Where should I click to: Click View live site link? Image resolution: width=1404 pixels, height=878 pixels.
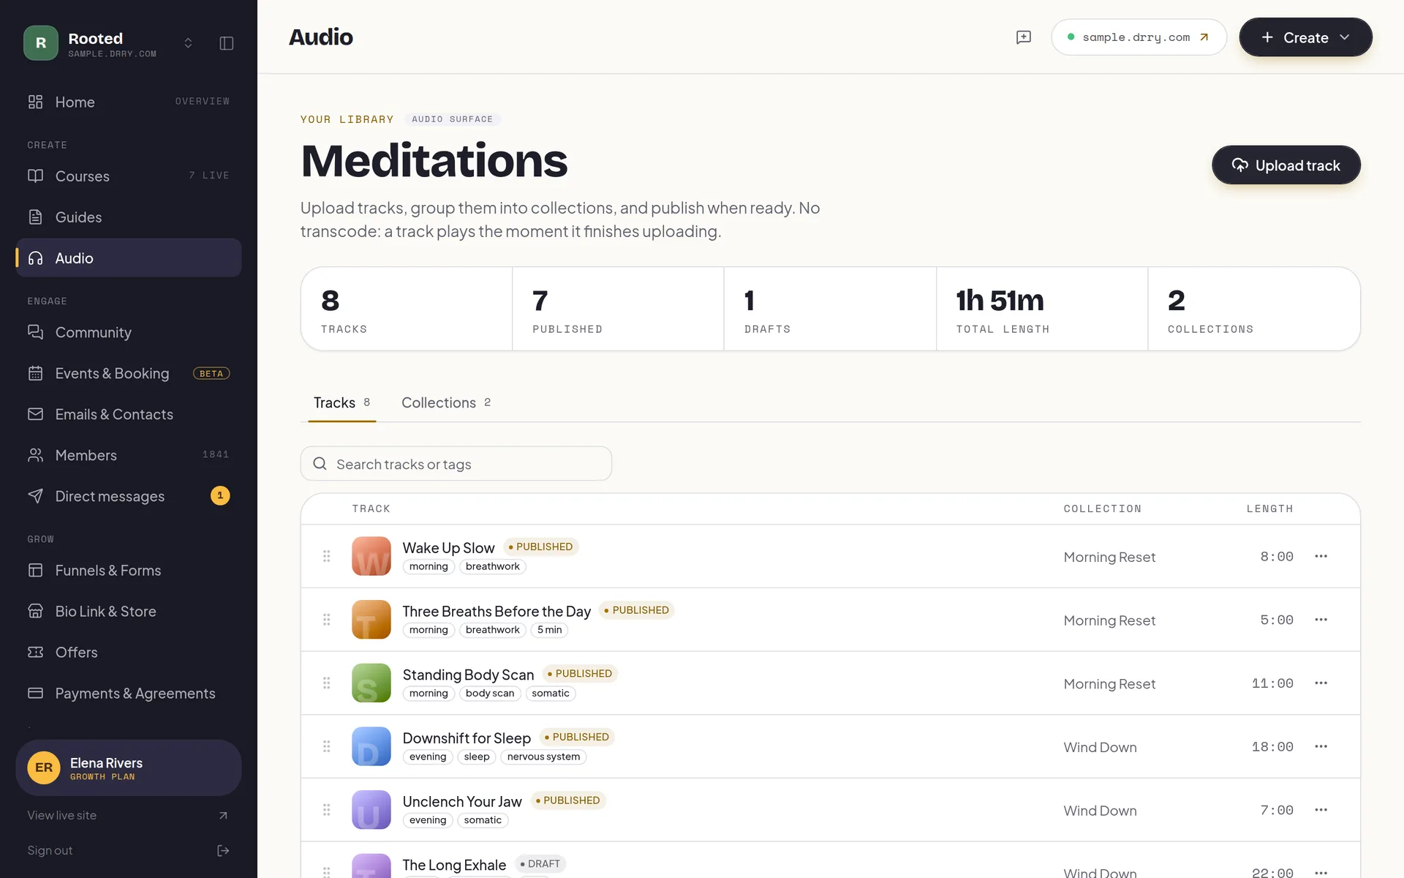point(129,815)
